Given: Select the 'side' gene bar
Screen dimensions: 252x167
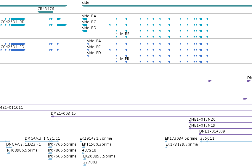Looking at the screenshot, I should click(167, 6).
